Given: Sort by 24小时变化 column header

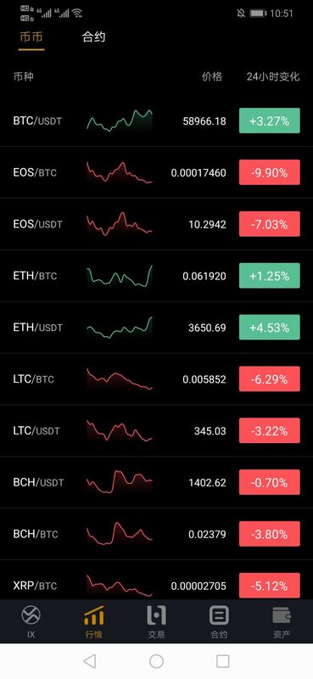Looking at the screenshot, I should tap(273, 77).
